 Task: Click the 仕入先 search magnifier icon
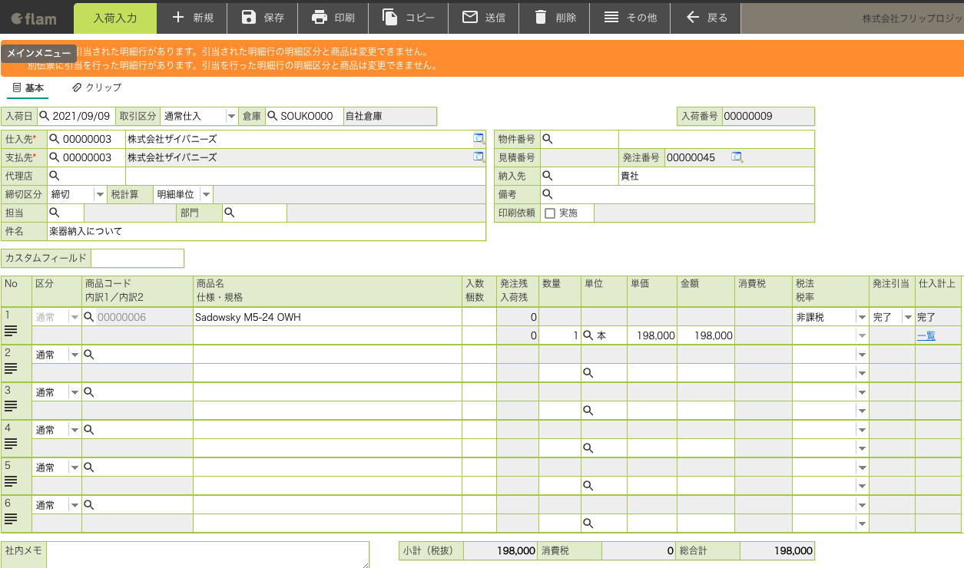point(54,139)
